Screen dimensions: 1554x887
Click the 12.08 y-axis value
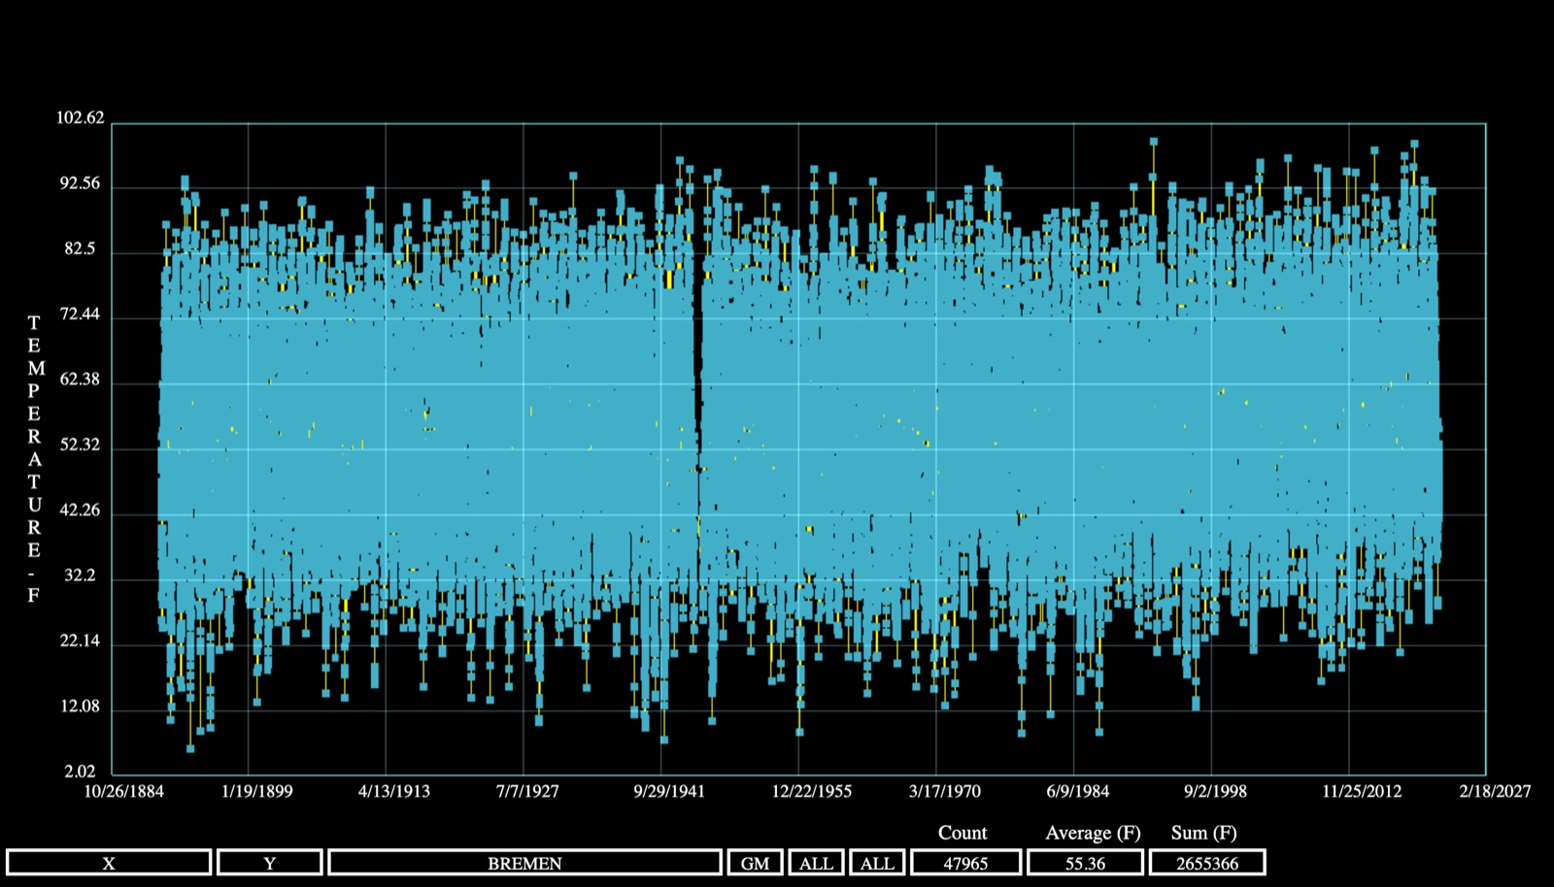pyautogui.click(x=80, y=706)
